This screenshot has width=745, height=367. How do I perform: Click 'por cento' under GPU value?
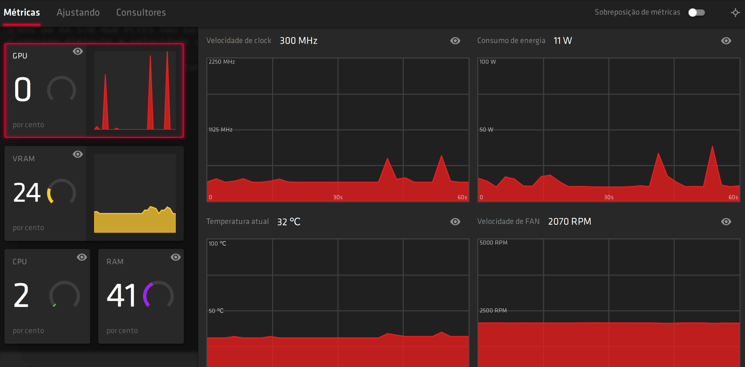tap(28, 125)
